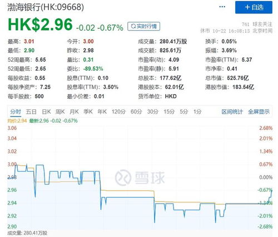Click the 最新:2.96 chart legend
Viewport: 278px width, 237px height.
(x=53, y=121)
